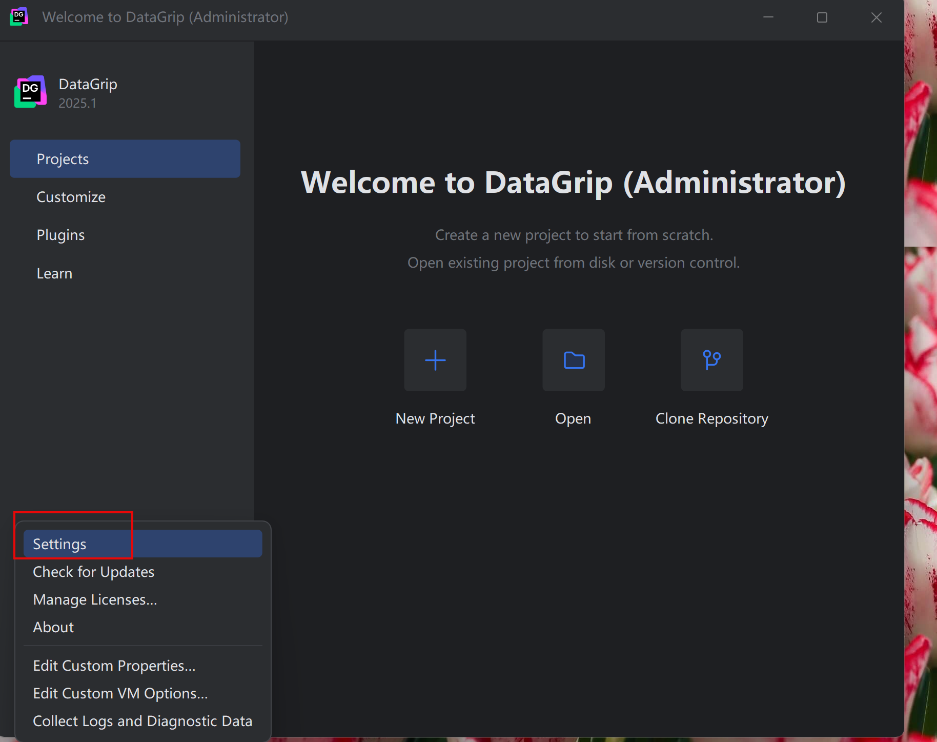This screenshot has width=937, height=742.
Task: Choose Check for Updates menu item
Action: click(94, 572)
